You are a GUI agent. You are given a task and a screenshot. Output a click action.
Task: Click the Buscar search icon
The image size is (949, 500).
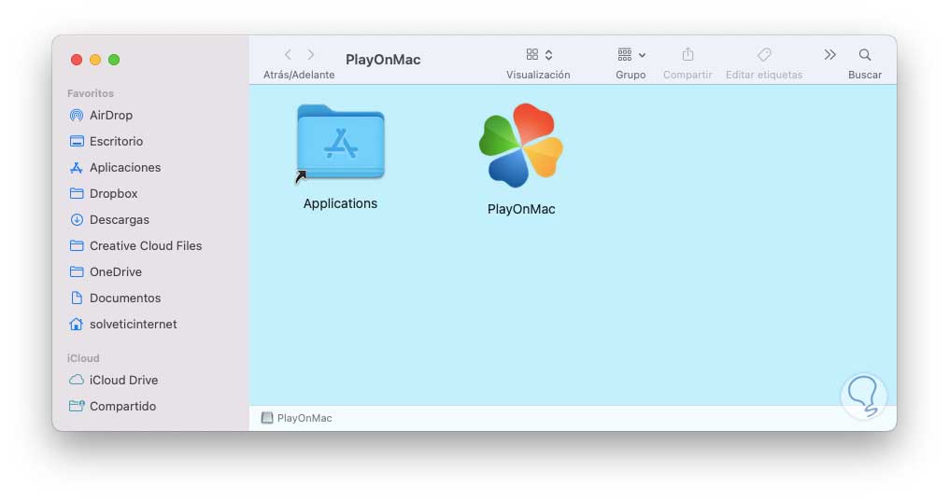tap(865, 55)
